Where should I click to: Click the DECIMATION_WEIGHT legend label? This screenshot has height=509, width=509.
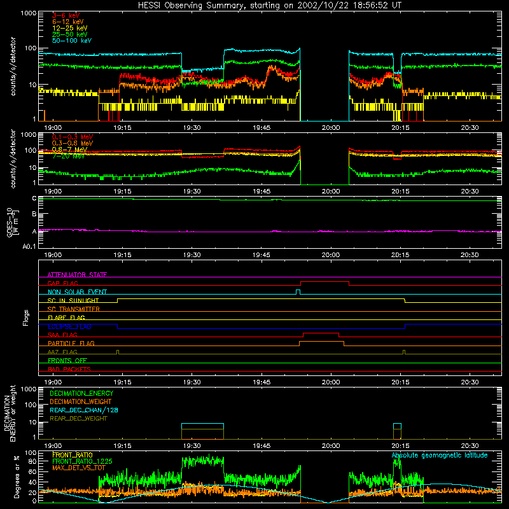pyautogui.click(x=81, y=401)
